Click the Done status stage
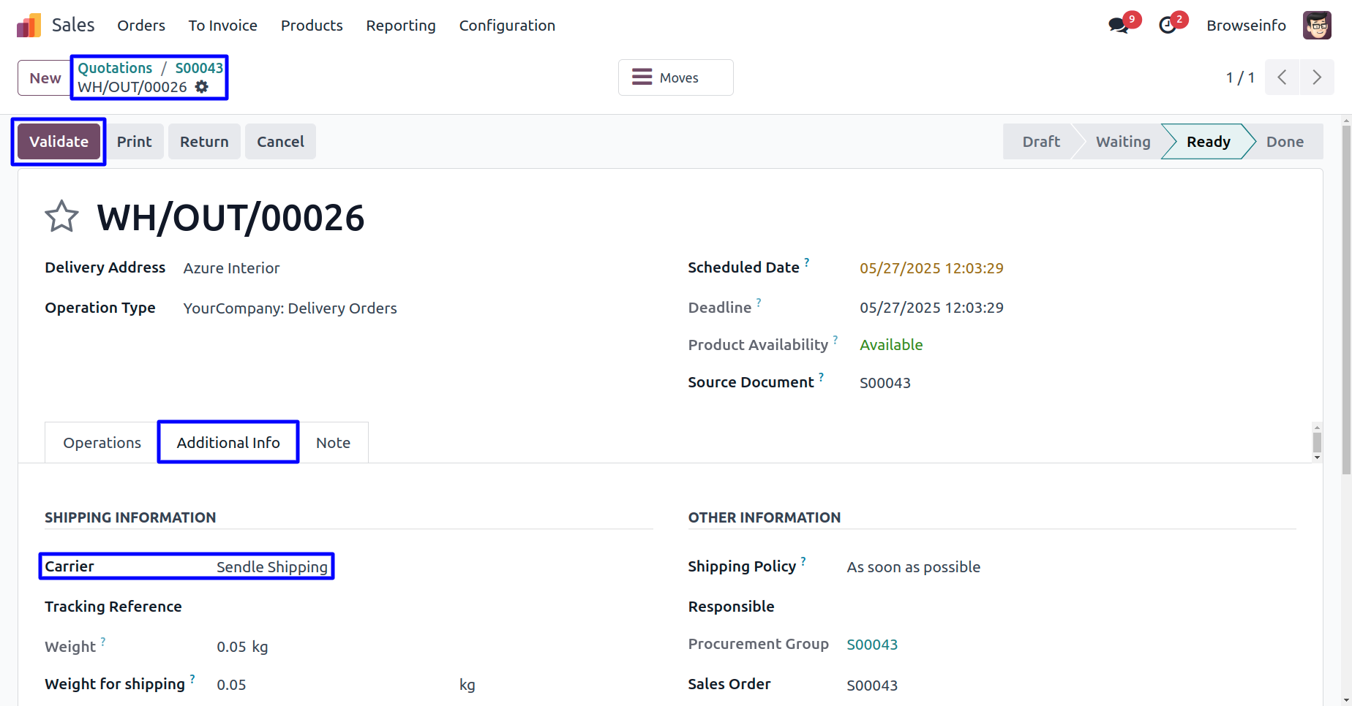Image resolution: width=1352 pixels, height=706 pixels. (x=1285, y=142)
